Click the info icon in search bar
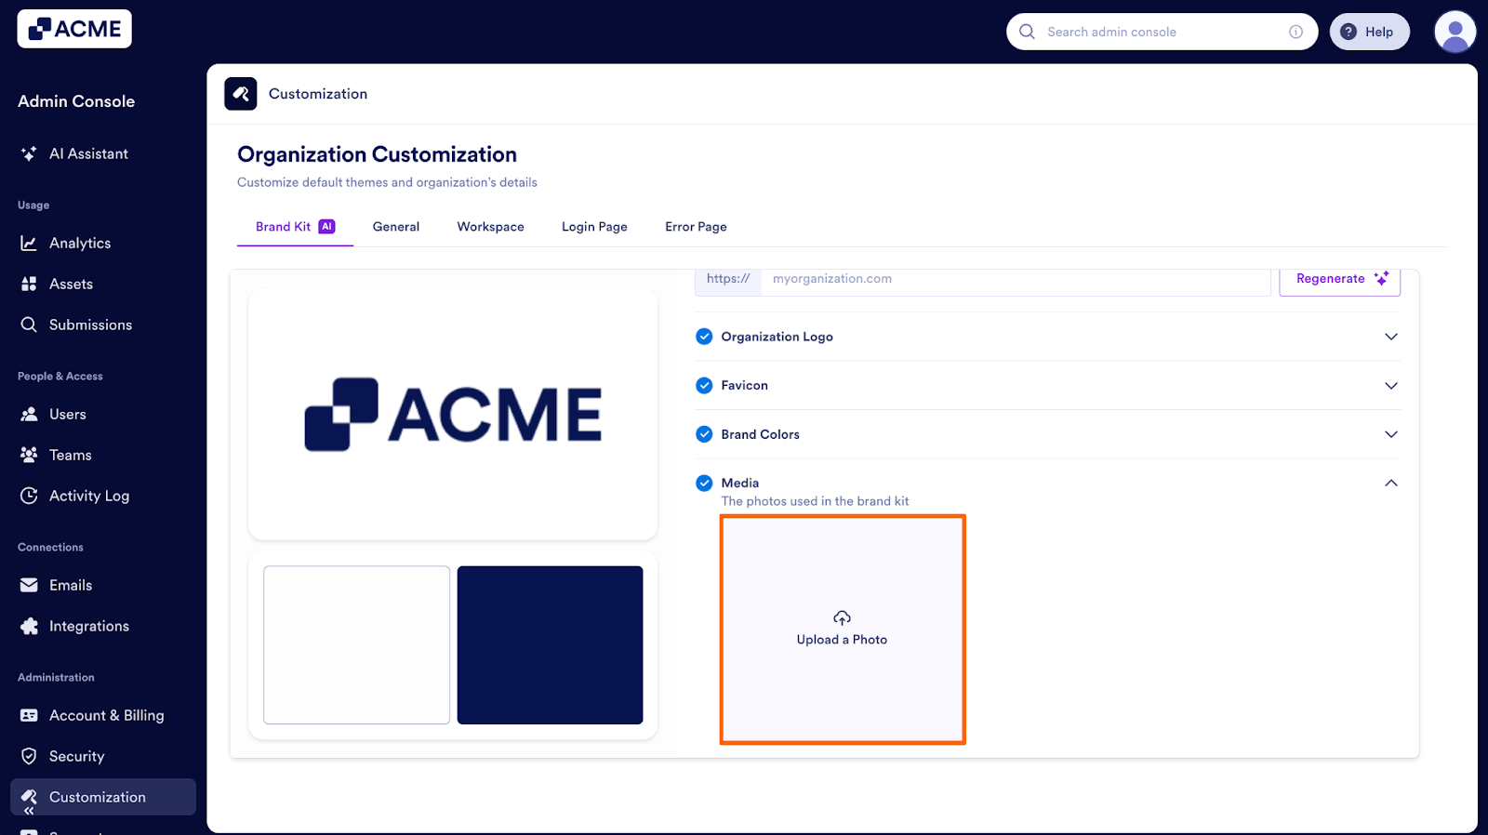The image size is (1488, 835). coord(1295,32)
